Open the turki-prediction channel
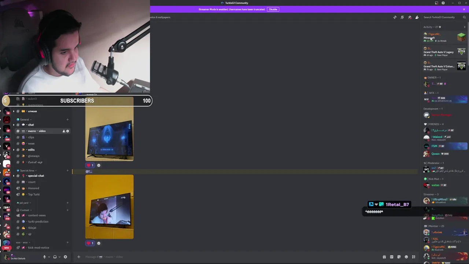The height and width of the screenshot is (264, 469). point(42,221)
